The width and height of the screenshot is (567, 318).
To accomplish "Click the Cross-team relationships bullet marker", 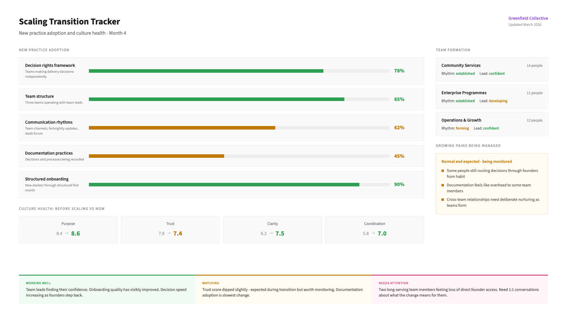I will (x=443, y=200).
